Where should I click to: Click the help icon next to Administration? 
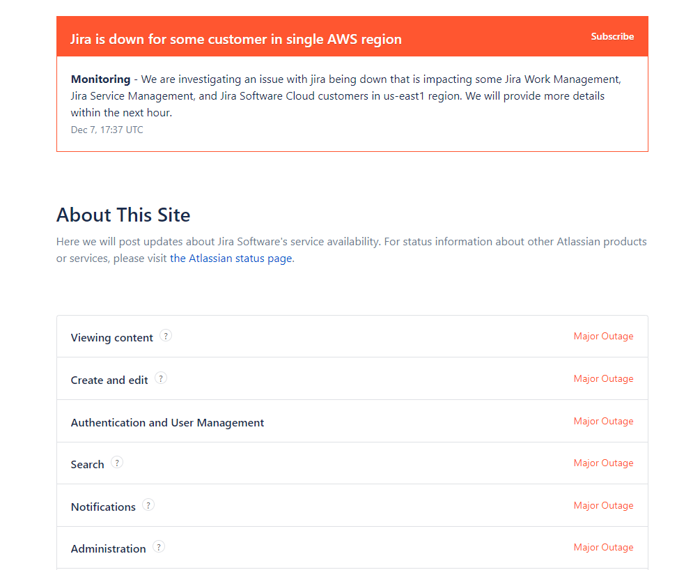(159, 547)
